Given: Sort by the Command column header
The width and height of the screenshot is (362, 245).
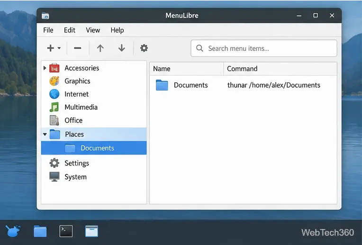Looking at the screenshot, I should [x=281, y=69].
